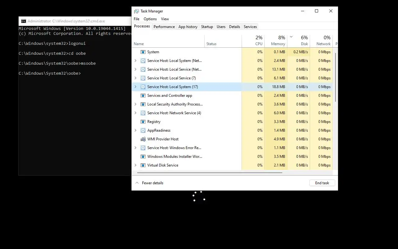Sort by the Status column header
The height and width of the screenshot is (249, 398).
(223, 41)
